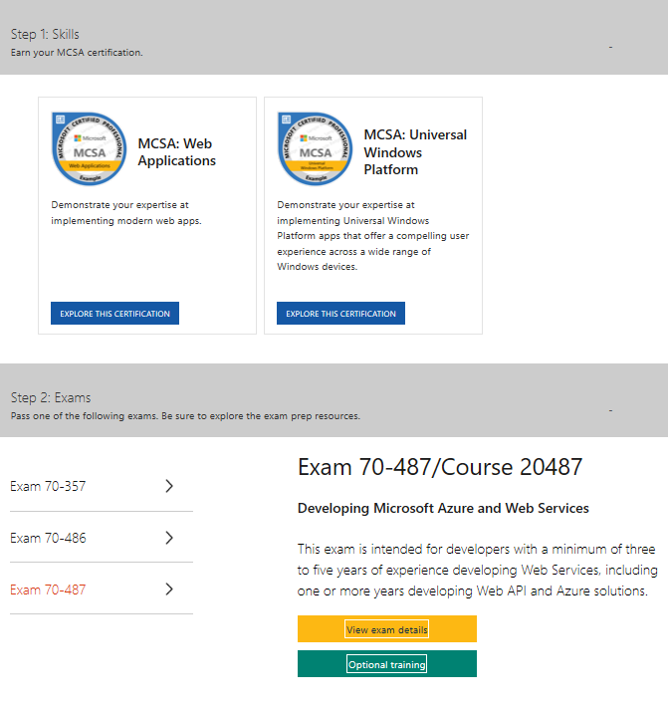Select the Exam 70-486 tab
Screen dimensions: 668x708
102,538
